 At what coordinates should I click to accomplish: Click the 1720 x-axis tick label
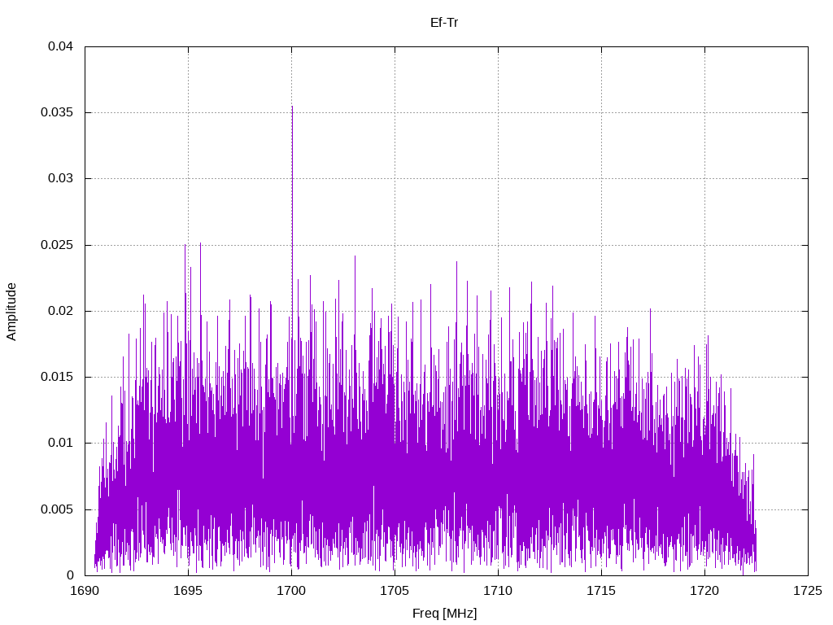[x=705, y=591]
